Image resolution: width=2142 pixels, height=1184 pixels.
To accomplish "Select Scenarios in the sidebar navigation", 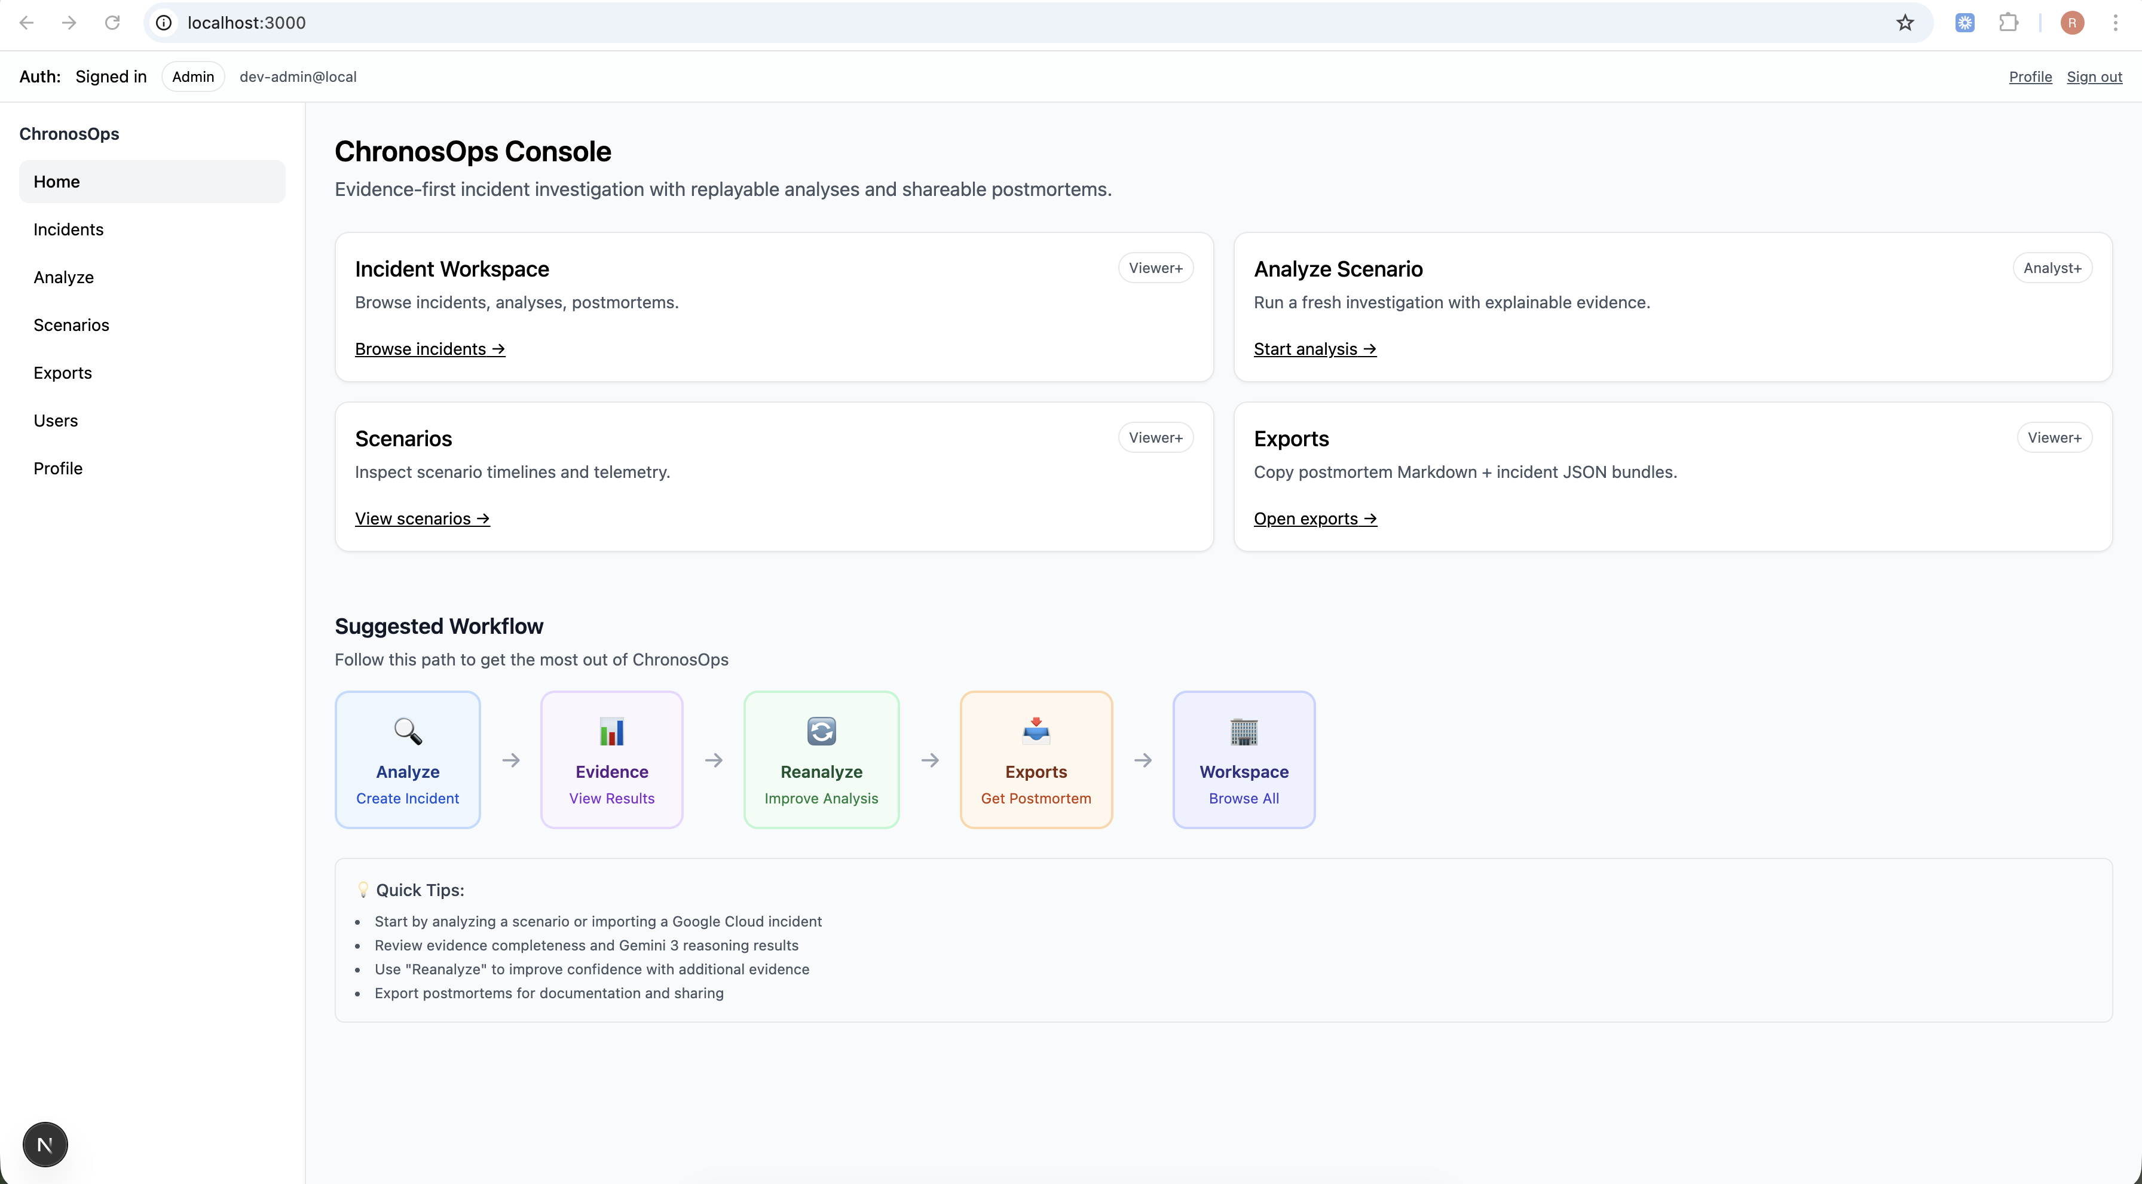I will click(x=72, y=325).
